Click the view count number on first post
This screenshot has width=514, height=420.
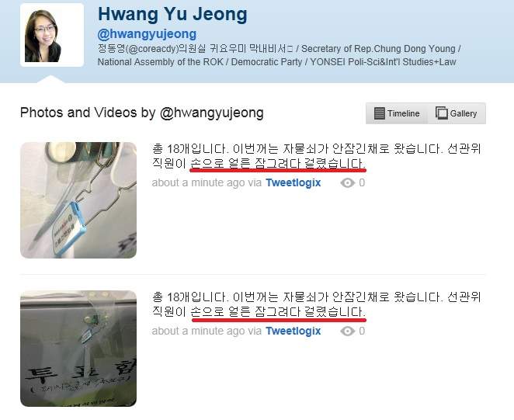362,182
